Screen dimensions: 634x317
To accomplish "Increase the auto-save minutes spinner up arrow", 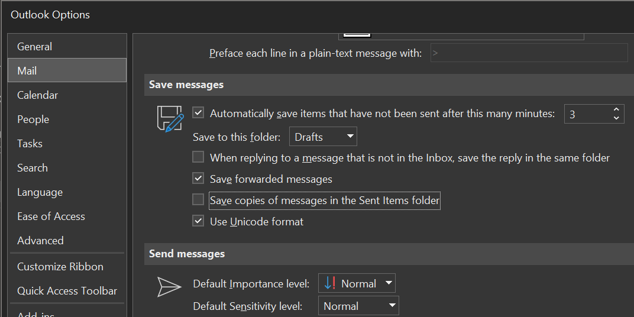I will [x=616, y=109].
